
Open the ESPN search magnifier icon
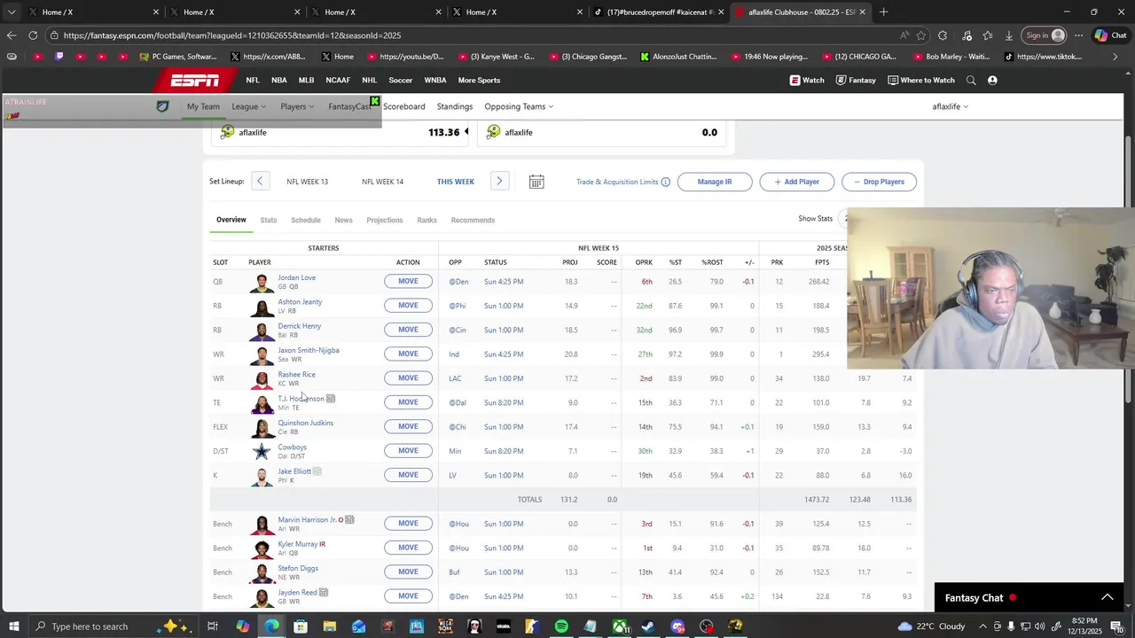tap(971, 80)
